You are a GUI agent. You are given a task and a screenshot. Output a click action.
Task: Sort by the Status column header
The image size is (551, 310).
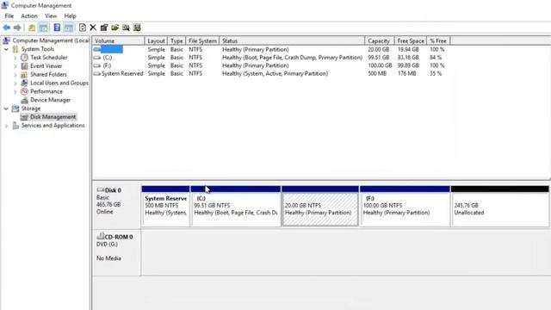coord(292,40)
